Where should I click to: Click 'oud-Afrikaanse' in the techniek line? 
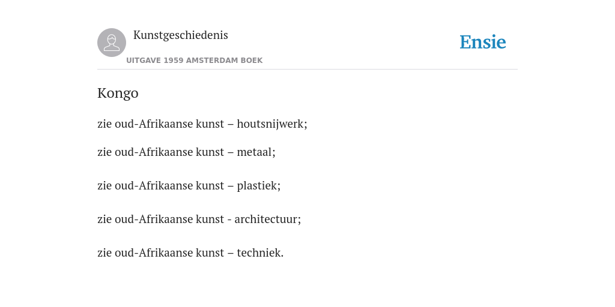click(x=153, y=253)
